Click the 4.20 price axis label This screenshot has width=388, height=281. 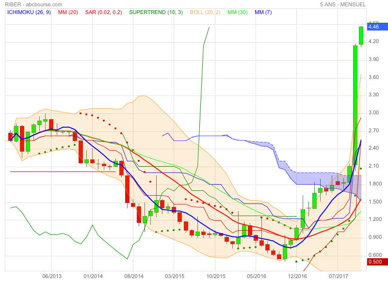(373, 41)
